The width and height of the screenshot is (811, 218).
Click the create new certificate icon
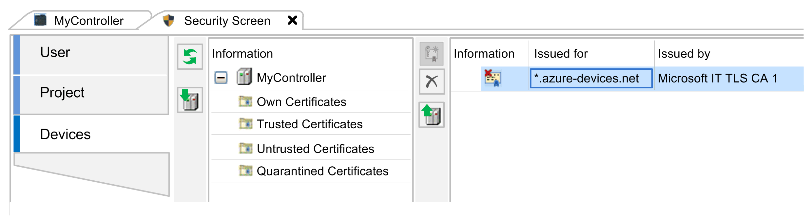click(x=432, y=54)
